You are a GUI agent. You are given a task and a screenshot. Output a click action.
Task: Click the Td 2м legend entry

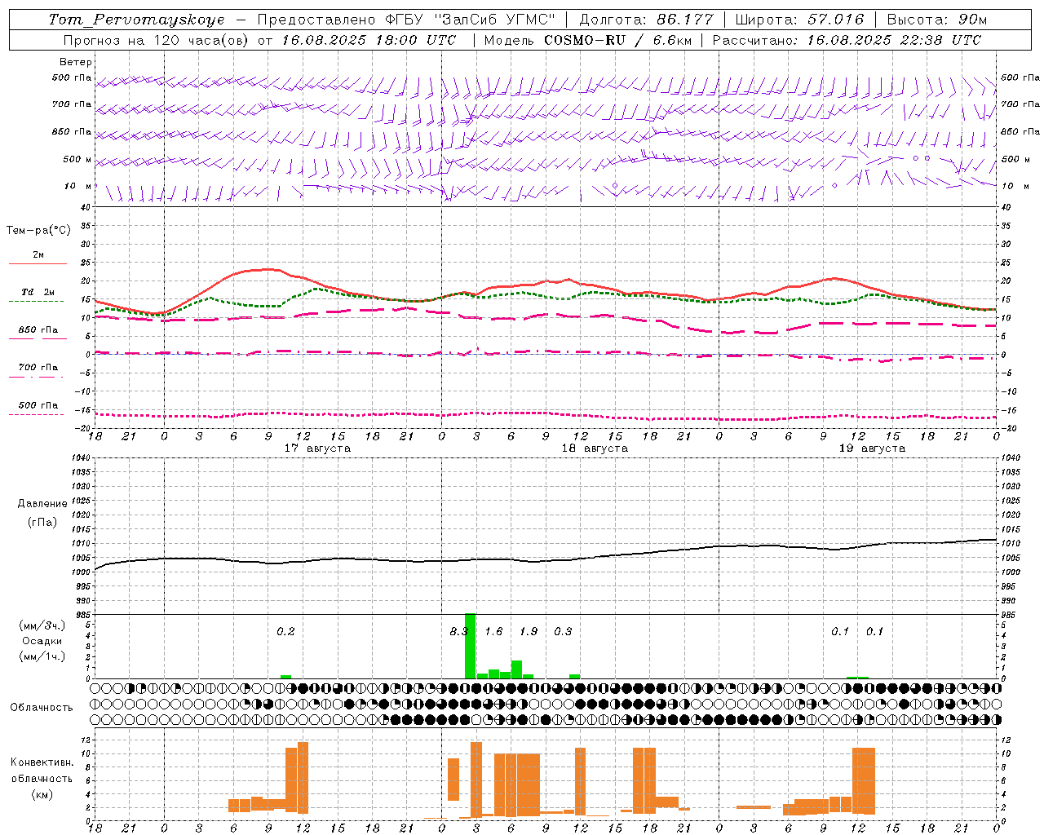[38, 292]
